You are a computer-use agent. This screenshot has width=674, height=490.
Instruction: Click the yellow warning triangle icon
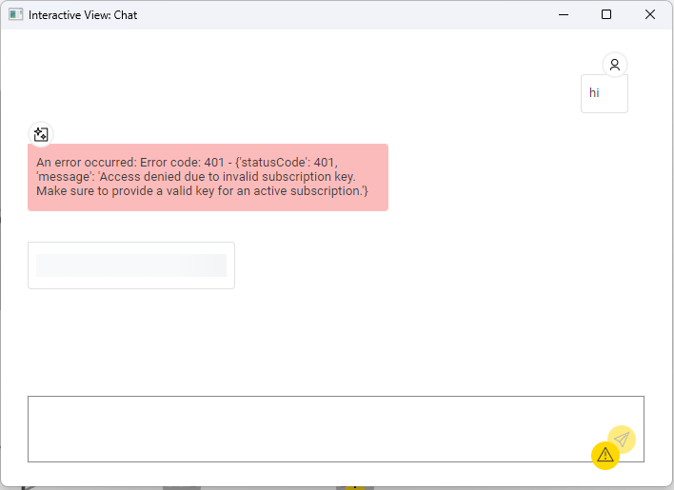coord(605,456)
